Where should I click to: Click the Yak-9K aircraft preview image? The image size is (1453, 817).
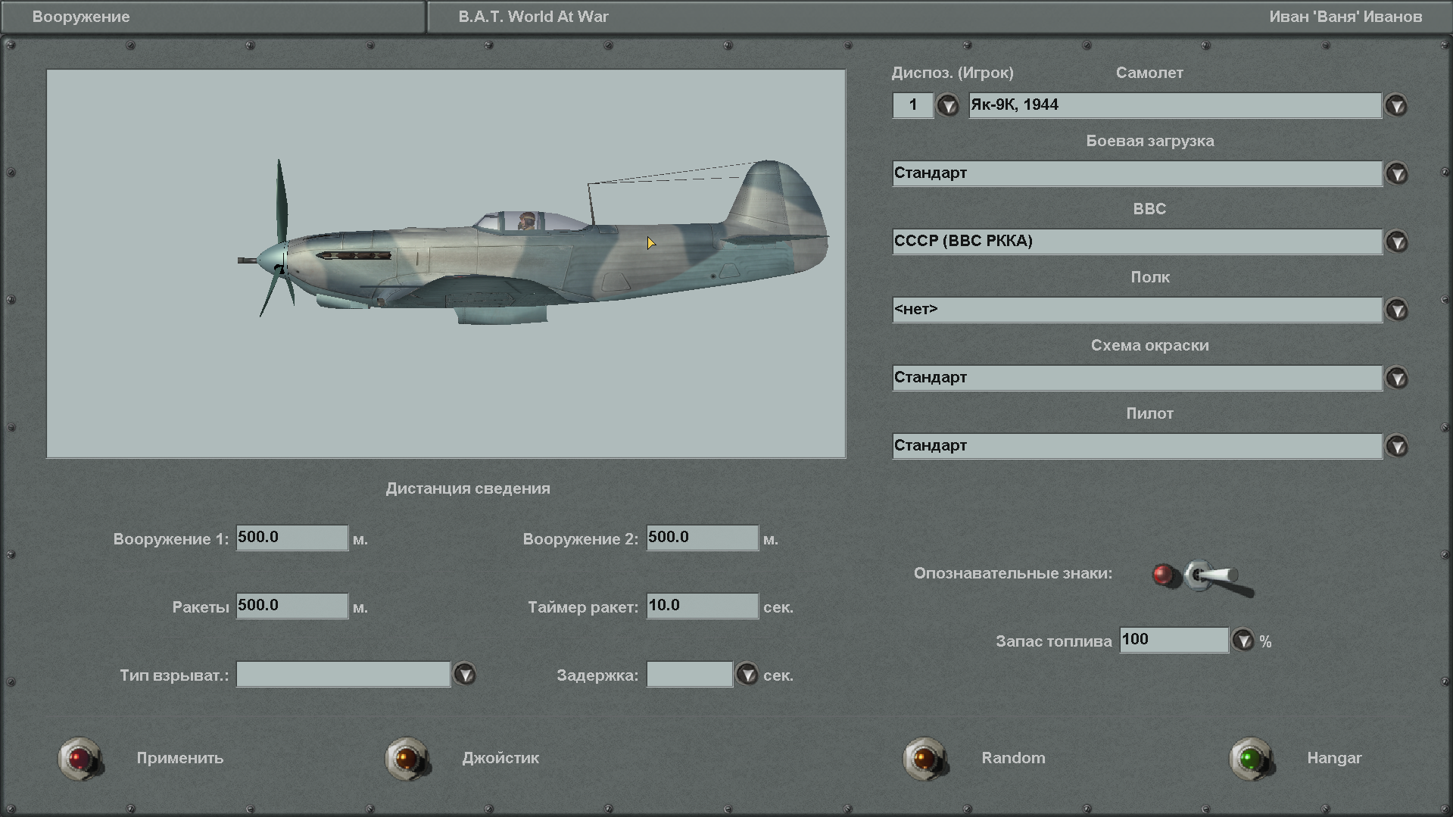(446, 263)
